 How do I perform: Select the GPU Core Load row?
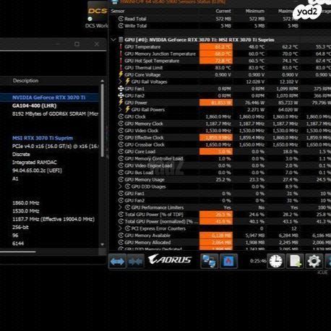click(x=220, y=152)
